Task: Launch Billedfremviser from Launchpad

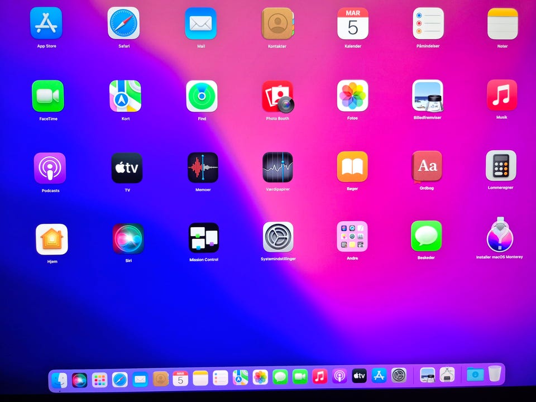Action: [428, 95]
